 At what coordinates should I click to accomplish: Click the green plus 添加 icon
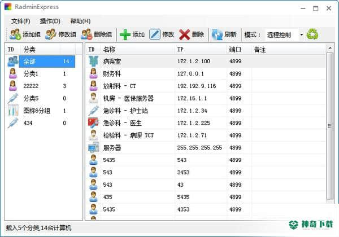125,34
